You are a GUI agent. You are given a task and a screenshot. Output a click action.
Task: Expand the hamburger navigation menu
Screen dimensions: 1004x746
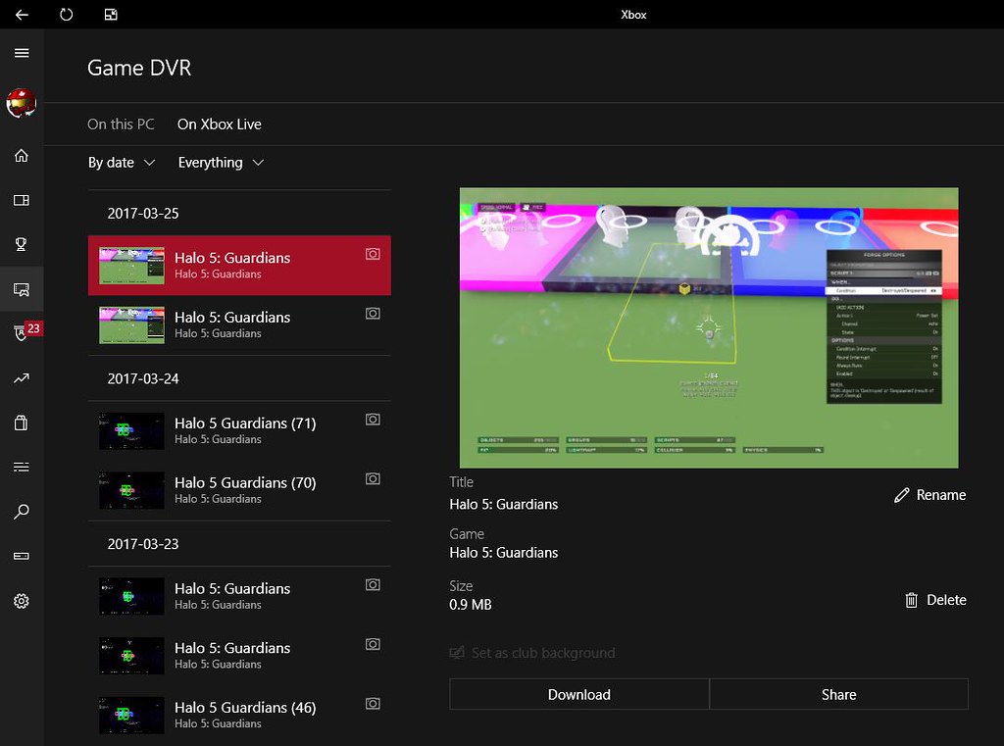coord(22,53)
